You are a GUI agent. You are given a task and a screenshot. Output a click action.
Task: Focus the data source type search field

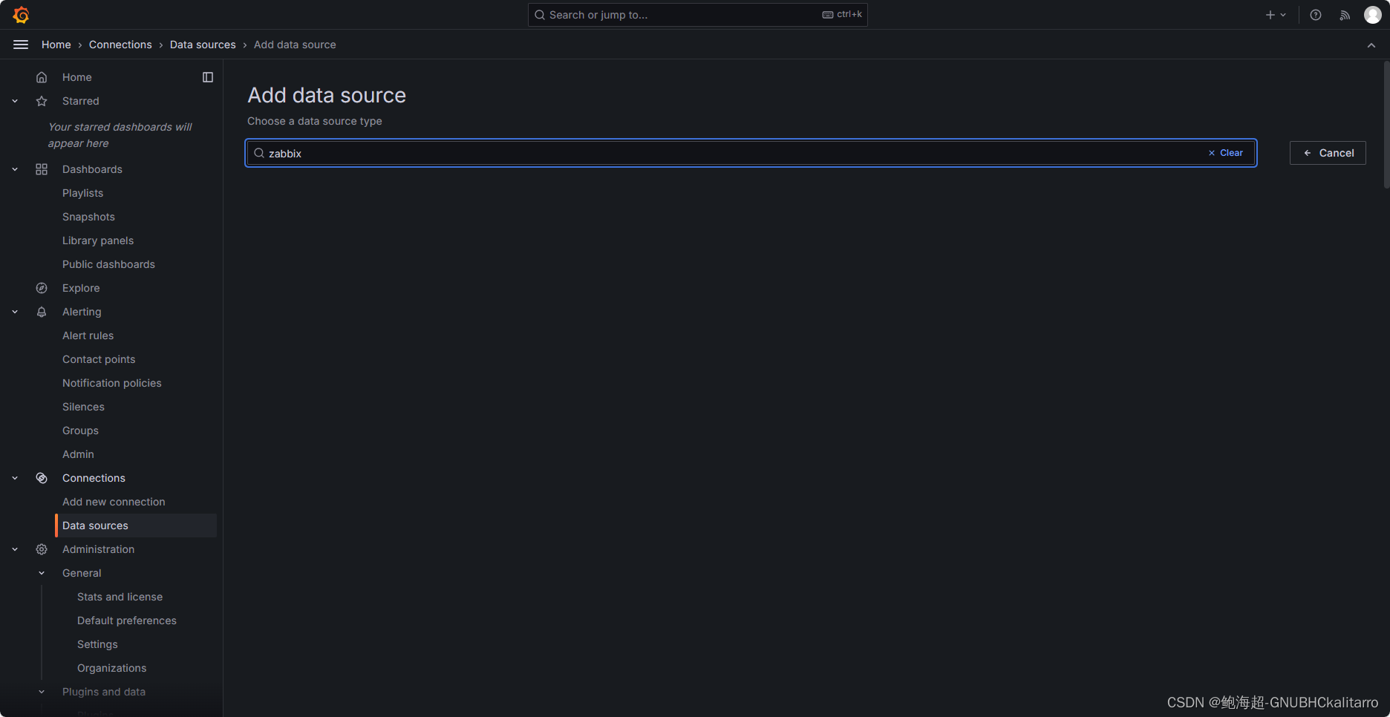[751, 153]
